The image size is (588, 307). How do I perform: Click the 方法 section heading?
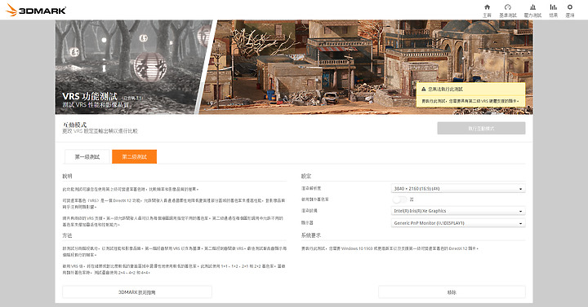[x=67, y=235]
